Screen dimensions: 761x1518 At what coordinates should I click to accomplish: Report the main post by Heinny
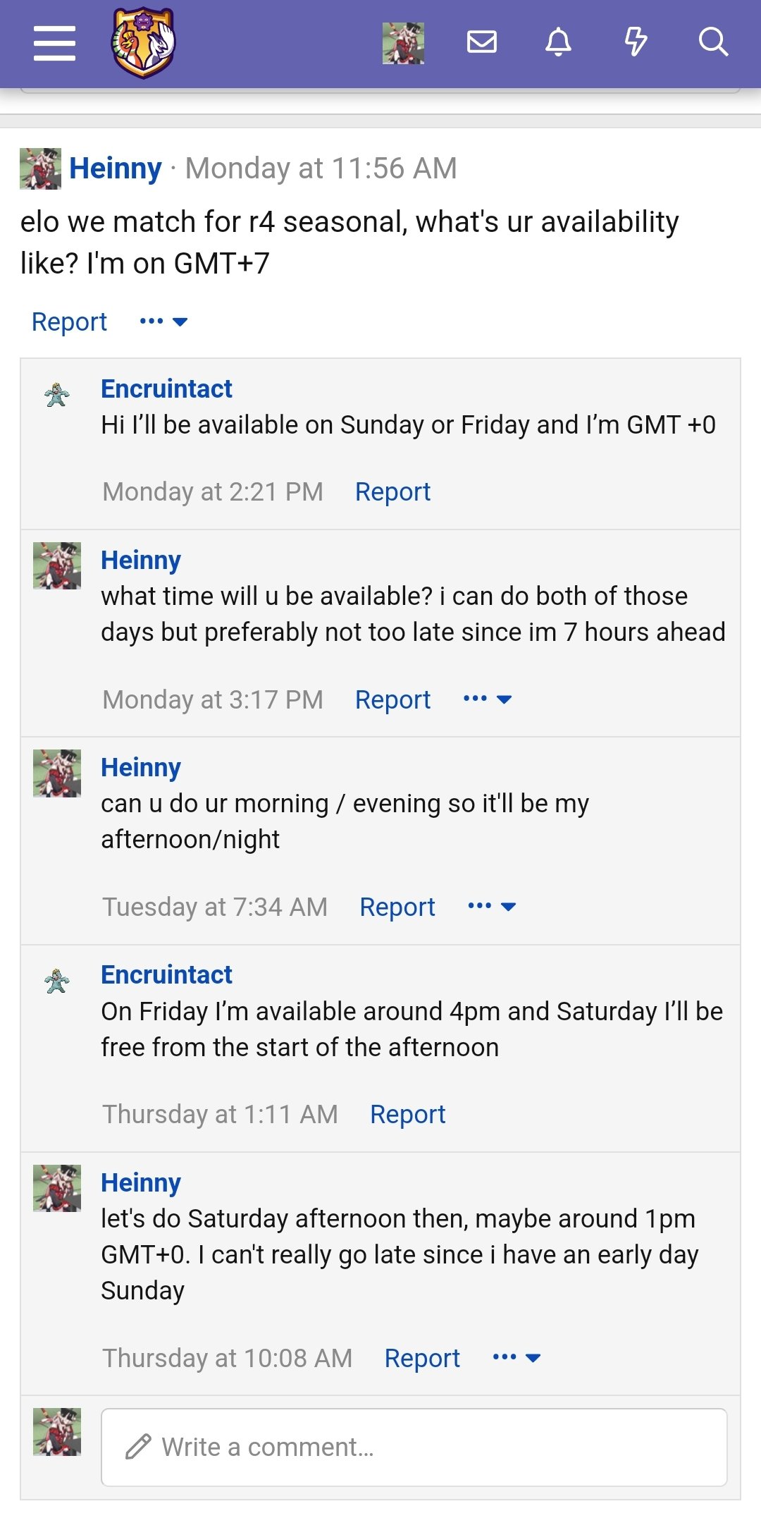click(69, 322)
